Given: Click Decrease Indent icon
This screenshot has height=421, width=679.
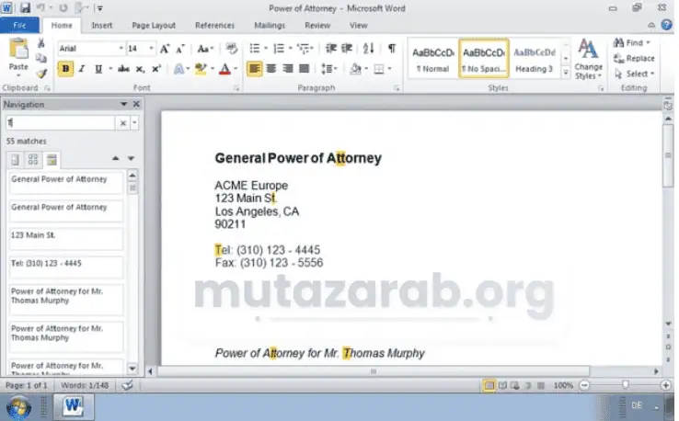Looking at the screenshot, I should coord(331,49).
